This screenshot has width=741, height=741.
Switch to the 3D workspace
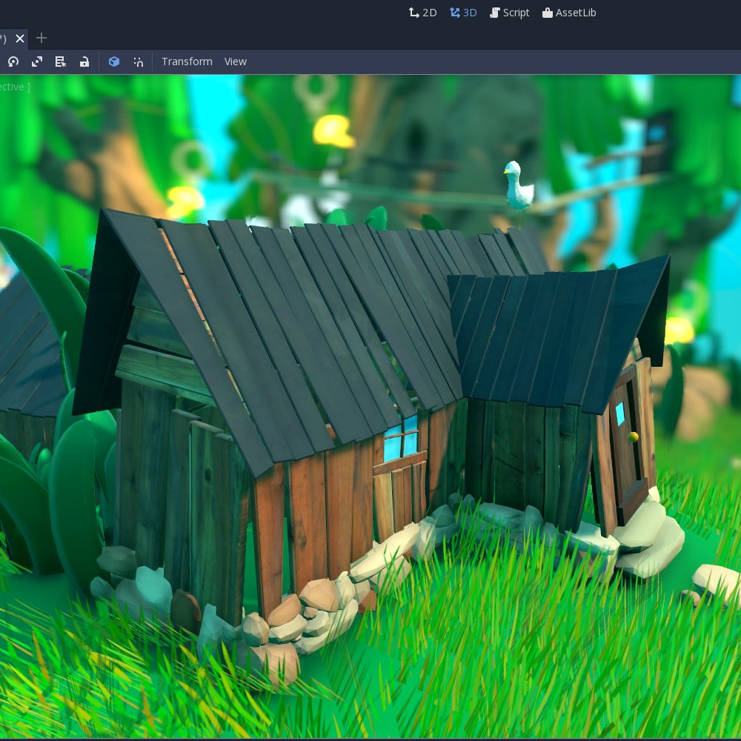coord(463,13)
